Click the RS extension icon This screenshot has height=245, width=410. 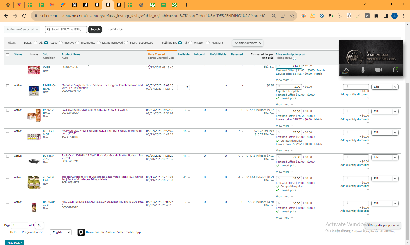331,16
